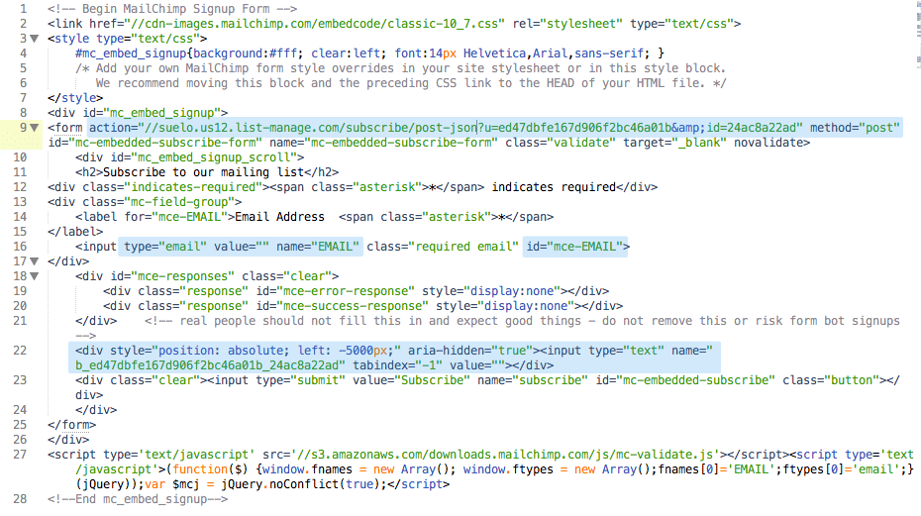Click the highlighted id="mce-EMAIL" attribute
Screen dimensions: 921x516
(x=572, y=247)
